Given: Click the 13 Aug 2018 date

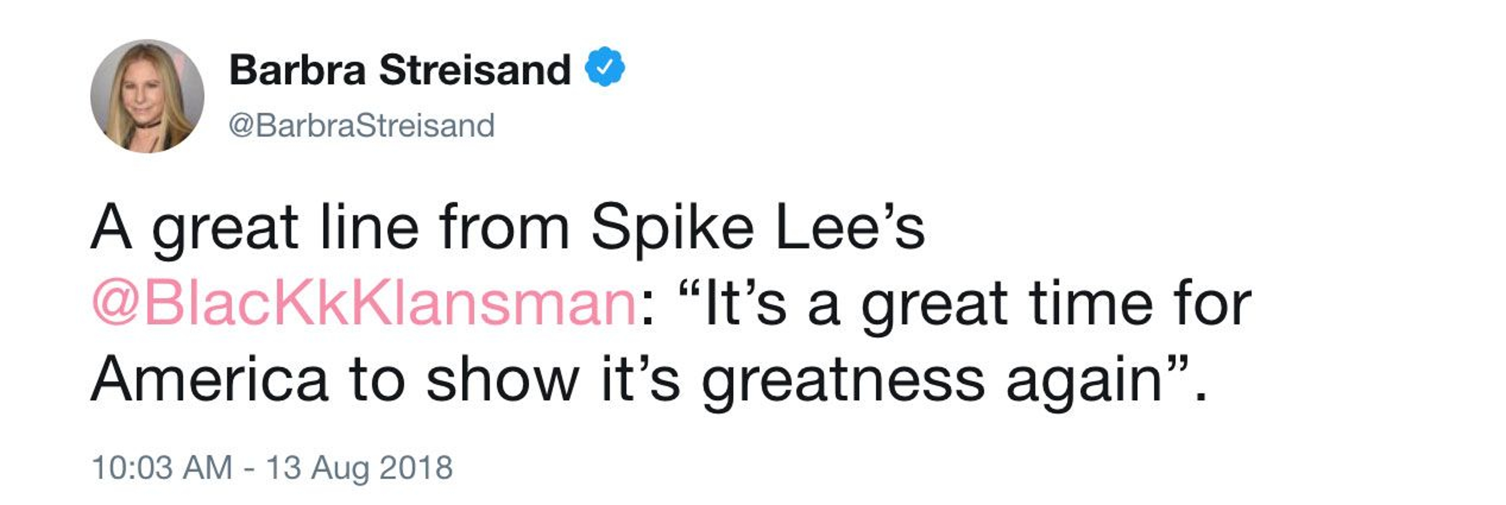Looking at the screenshot, I should click(360, 468).
